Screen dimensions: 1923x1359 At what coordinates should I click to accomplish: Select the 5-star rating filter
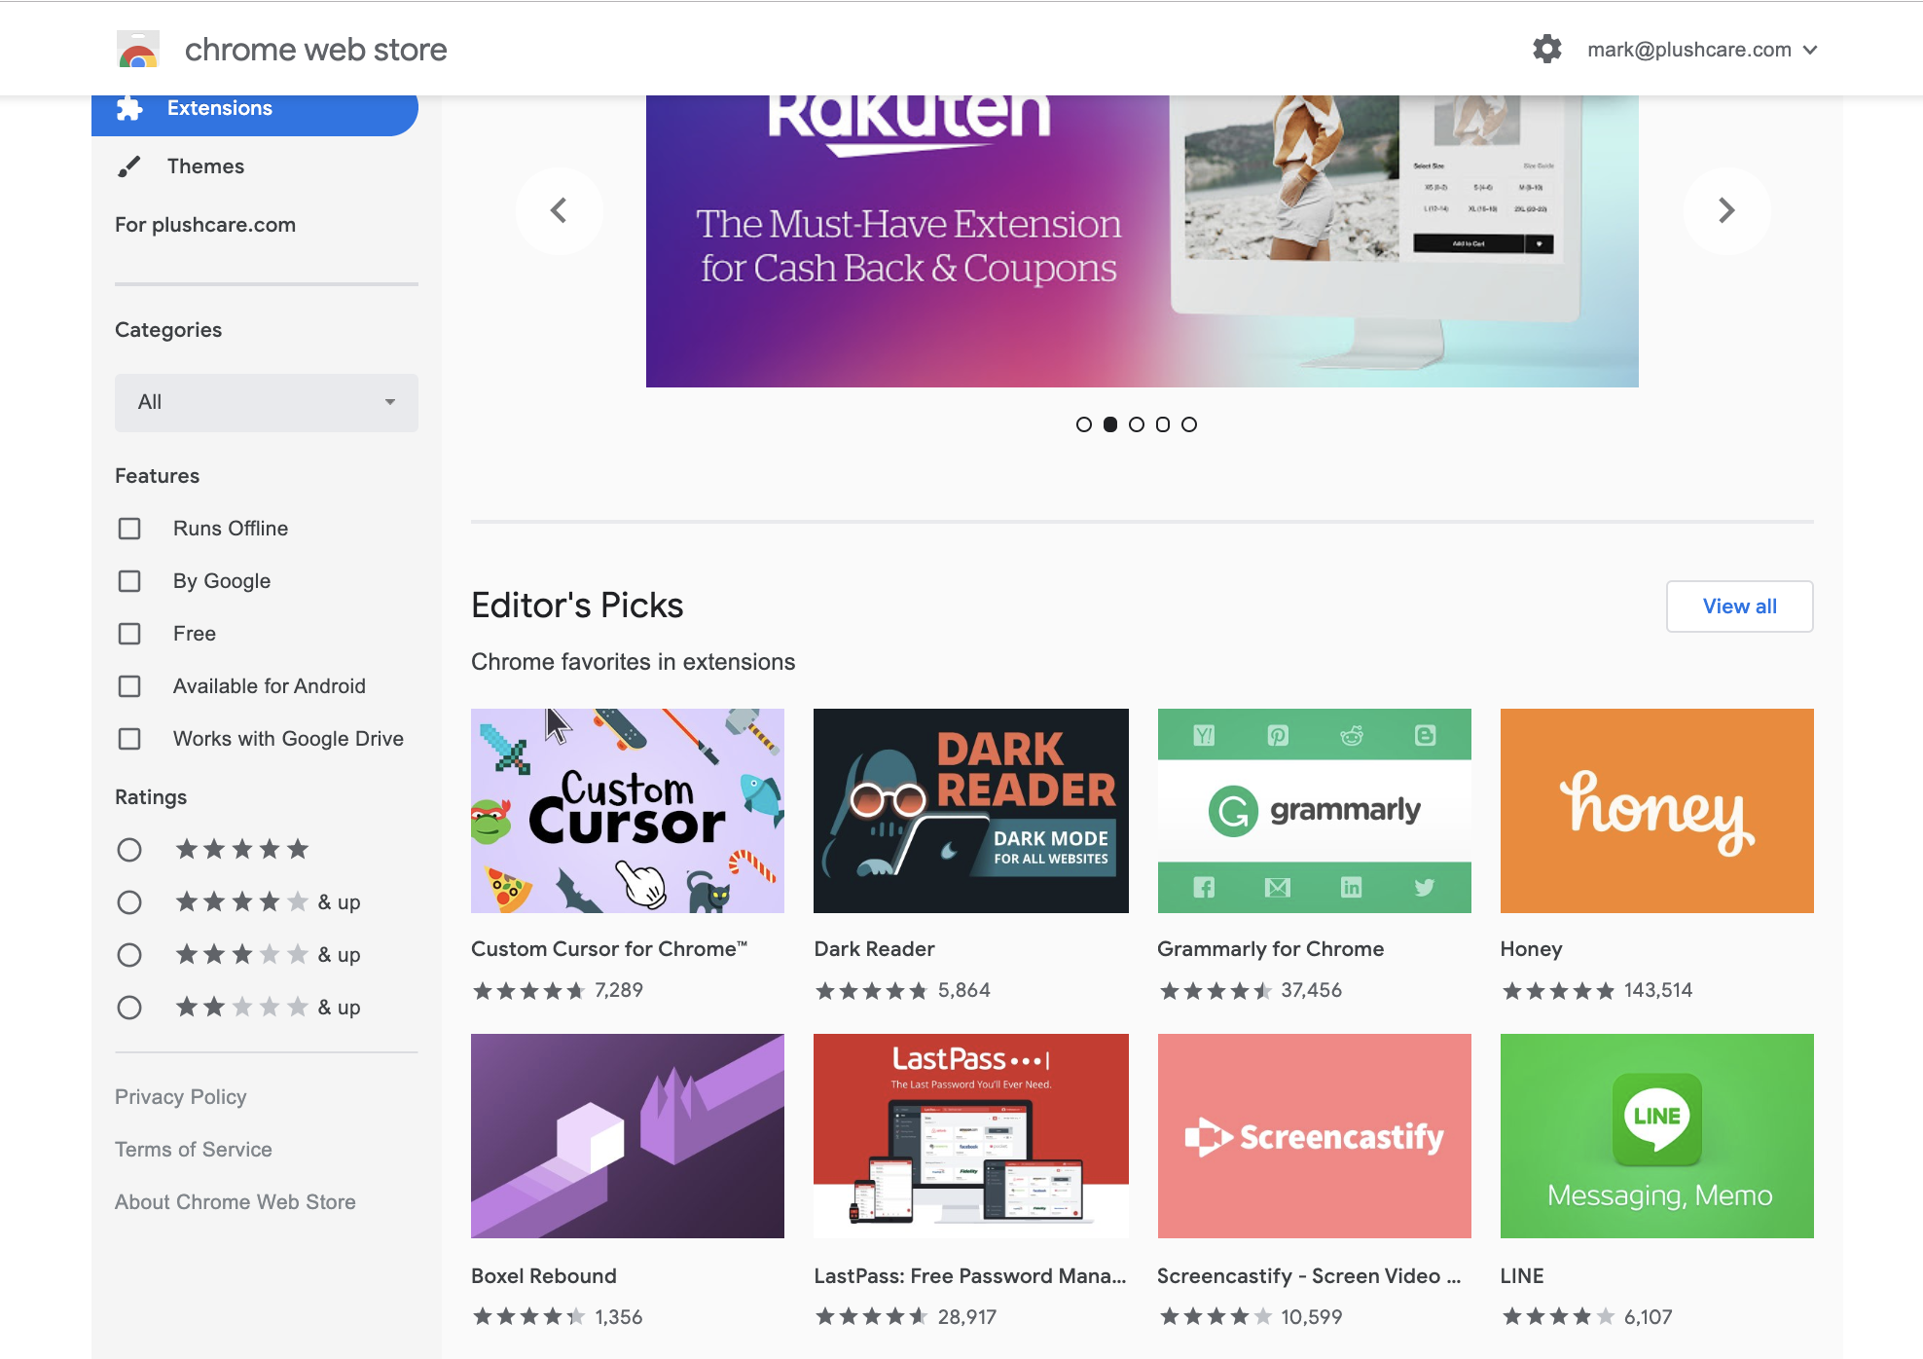click(129, 850)
